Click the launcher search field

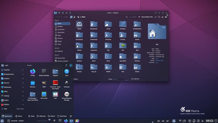(x=45, y=65)
